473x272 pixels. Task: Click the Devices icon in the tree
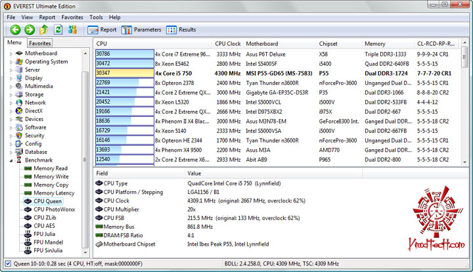(x=19, y=119)
